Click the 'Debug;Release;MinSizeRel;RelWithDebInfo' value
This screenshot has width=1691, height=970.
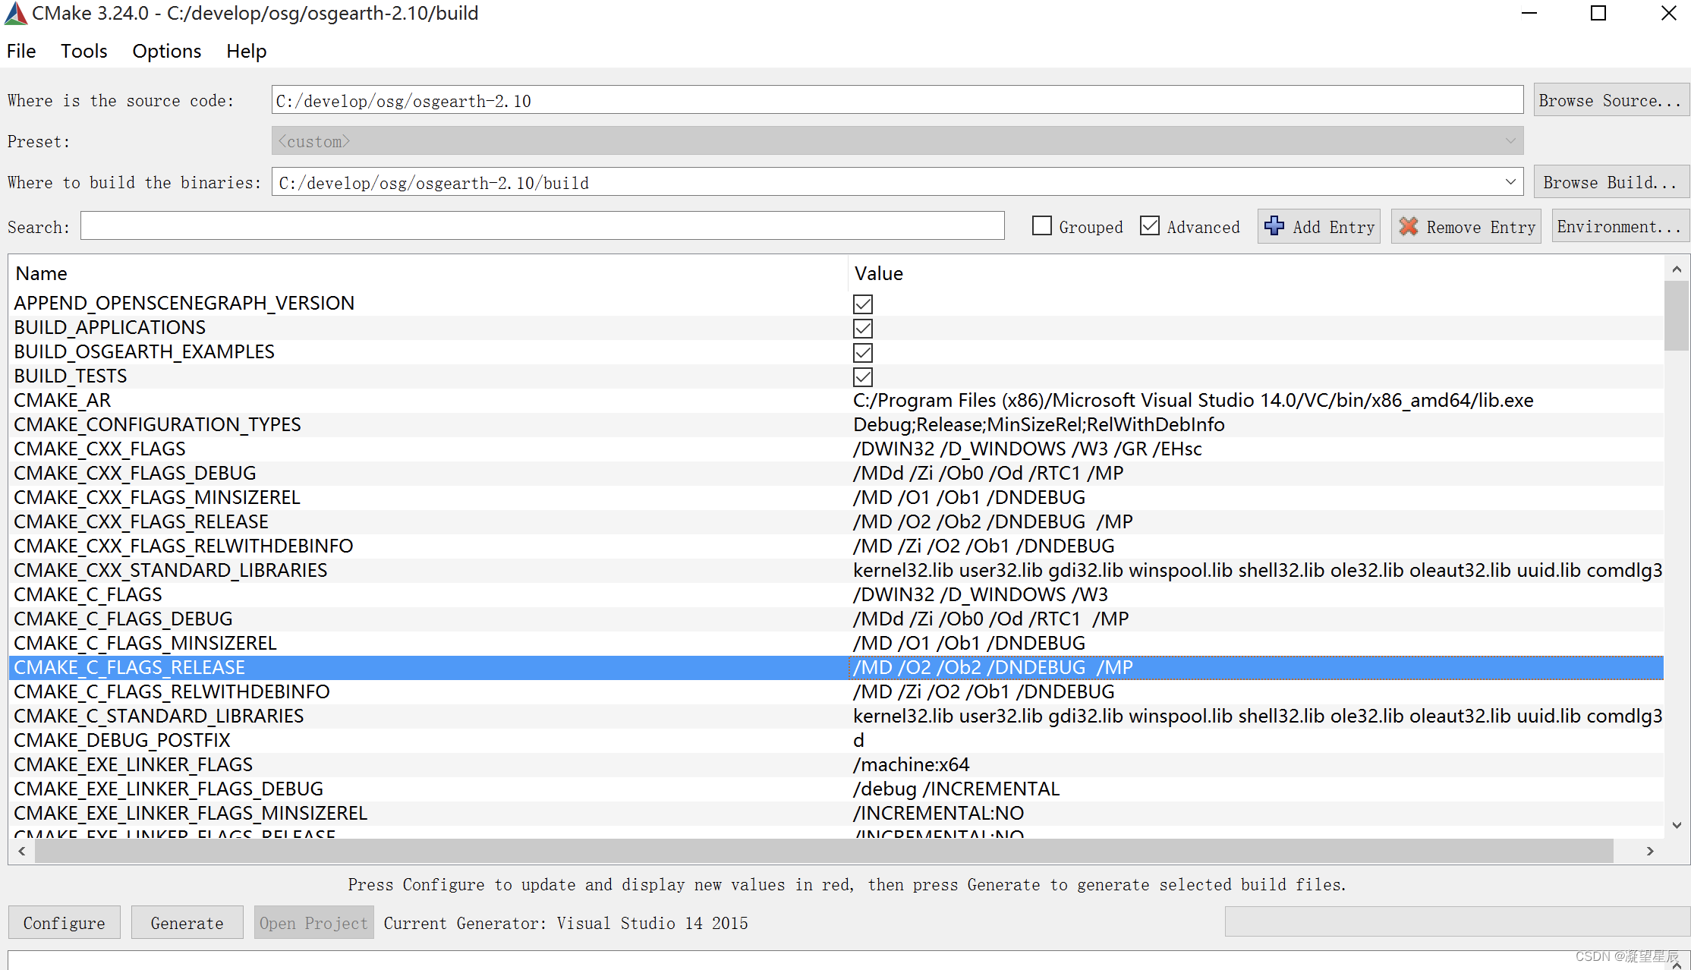click(x=1039, y=424)
